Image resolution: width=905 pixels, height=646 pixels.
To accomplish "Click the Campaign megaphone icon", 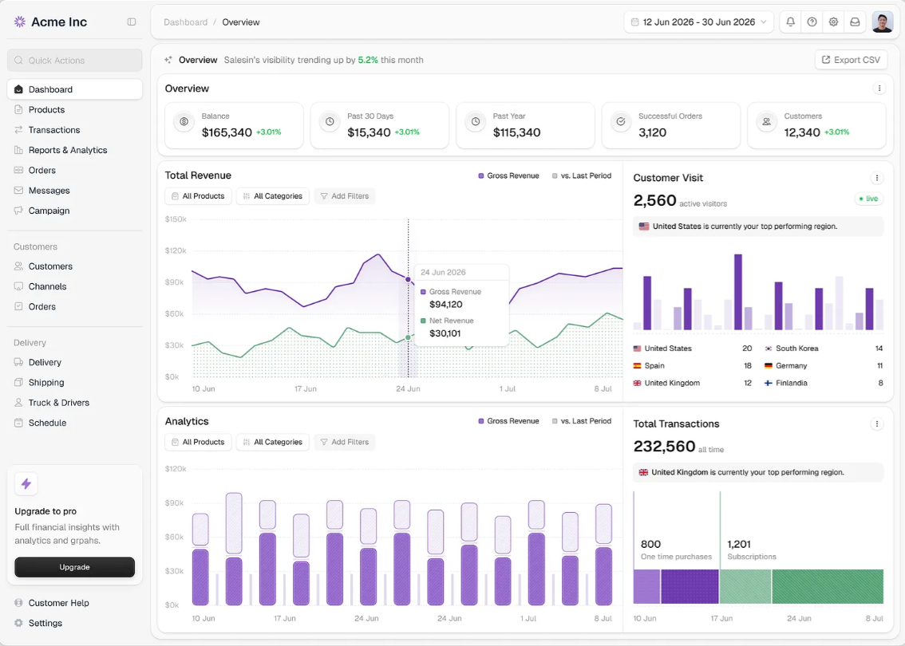I will pyautogui.click(x=18, y=211).
